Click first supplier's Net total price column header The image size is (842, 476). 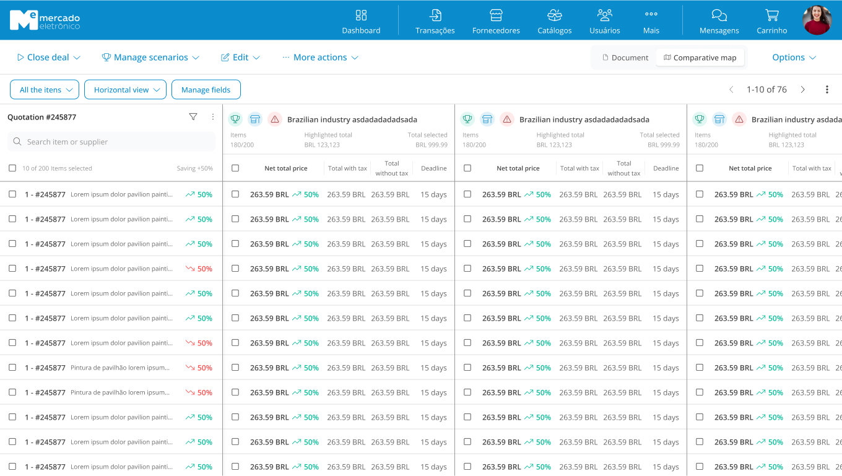click(x=286, y=168)
